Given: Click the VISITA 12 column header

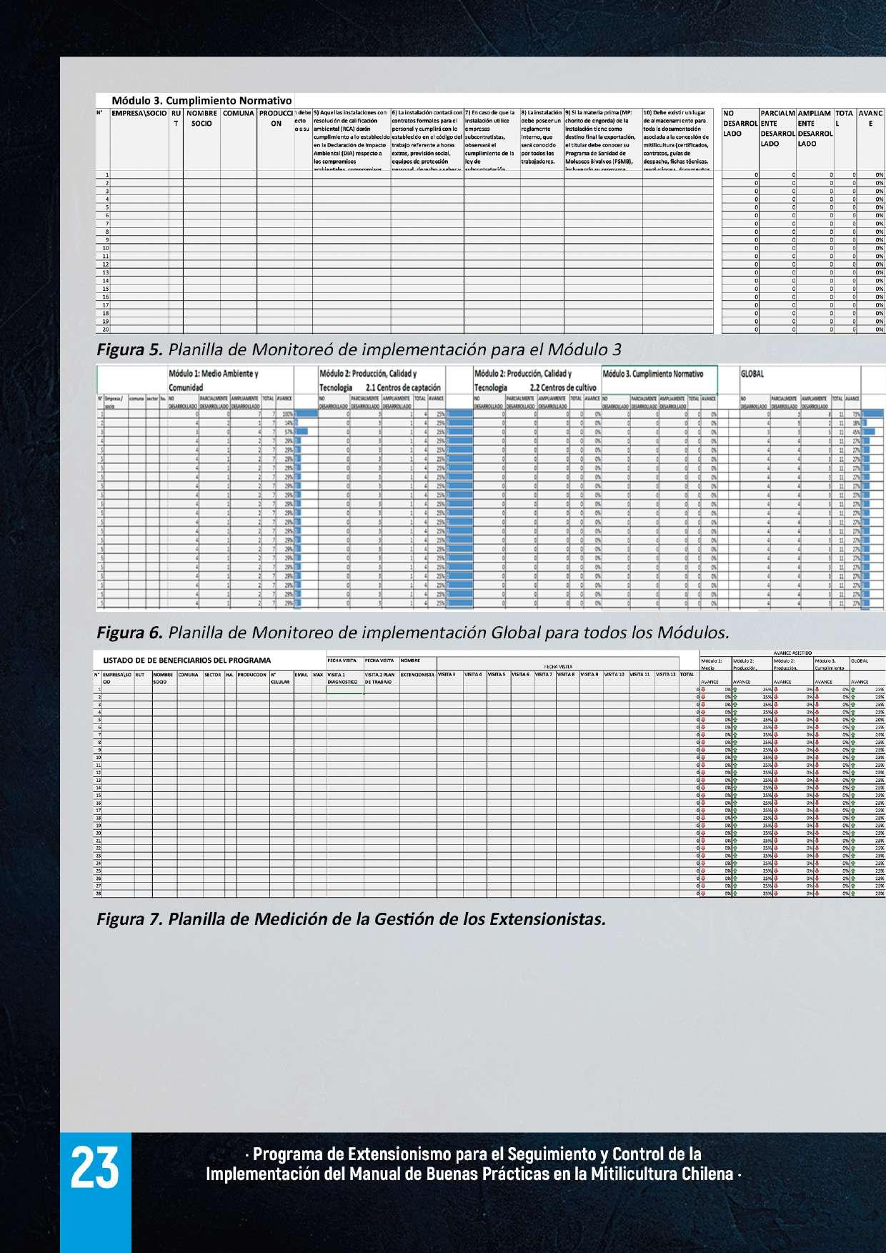Looking at the screenshot, I should [665, 674].
